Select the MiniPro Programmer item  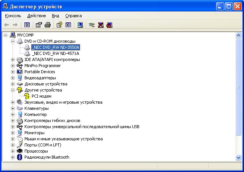(42, 66)
